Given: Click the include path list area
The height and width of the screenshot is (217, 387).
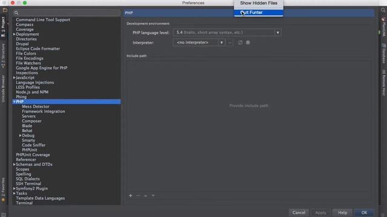Looking at the screenshot, I should (249, 126).
